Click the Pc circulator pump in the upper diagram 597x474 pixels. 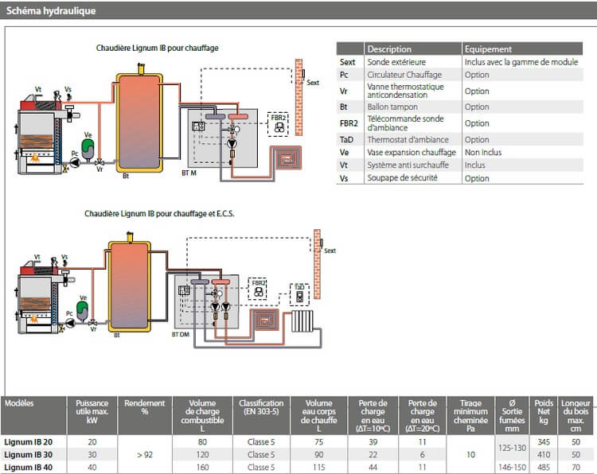coord(75,161)
